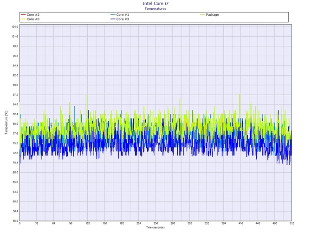Click the Core #1 legend entry
This screenshot has height=233, width=311.
[x=120, y=15]
